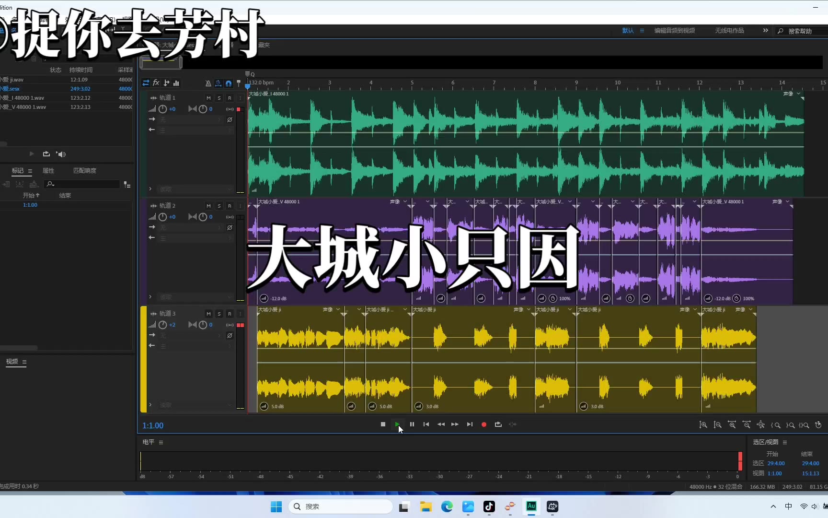
Task: Click the zoom in amplitude icon
Action: pyautogui.click(x=703, y=425)
